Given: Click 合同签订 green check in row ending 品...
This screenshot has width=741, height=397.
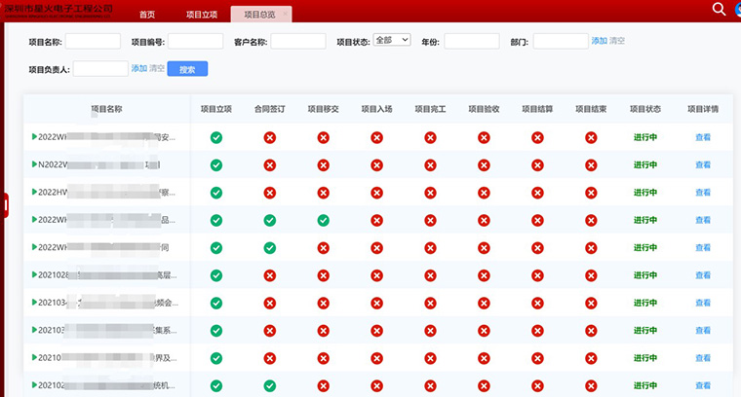Looking at the screenshot, I should pyautogui.click(x=270, y=221).
